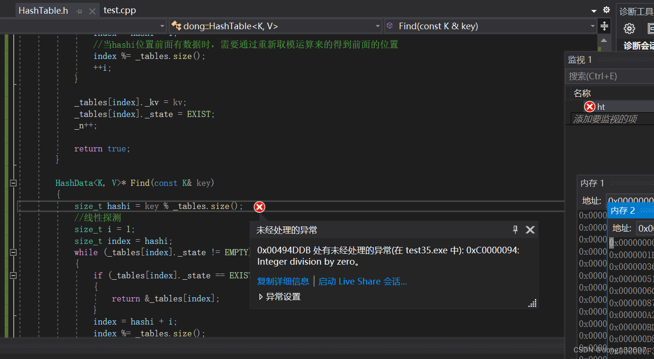Image resolution: width=654 pixels, height=359 pixels.
Task: Select the 内存 2 panel title
Action: pos(623,210)
